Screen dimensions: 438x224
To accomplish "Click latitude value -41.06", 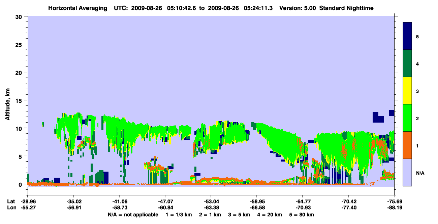I will 119,201.
